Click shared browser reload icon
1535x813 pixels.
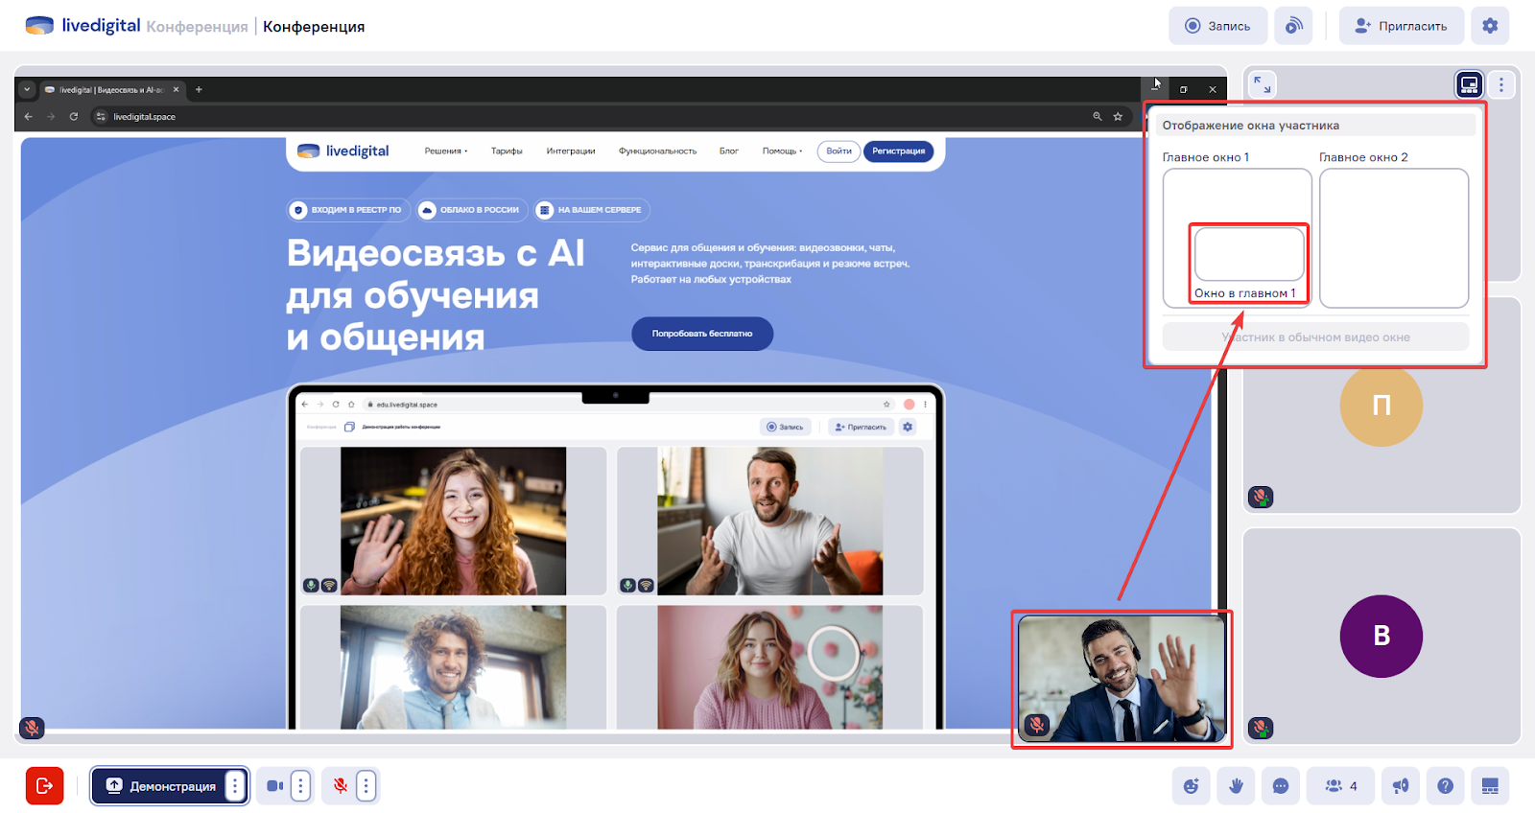tap(73, 117)
